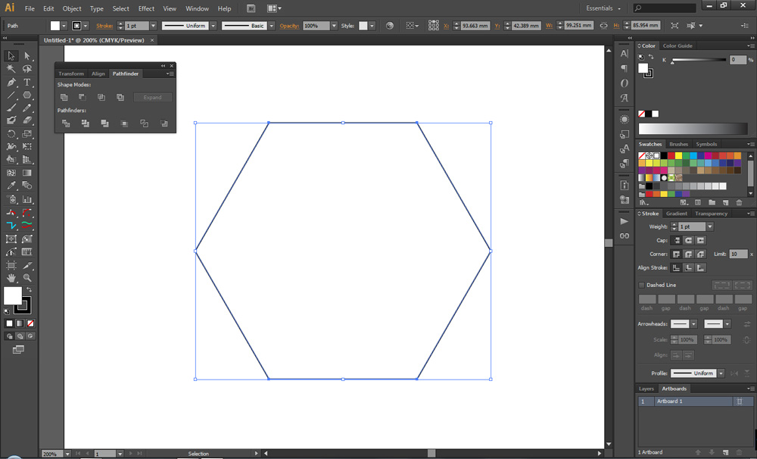
Task: Select the Direct Selection tool
Action: [27, 56]
